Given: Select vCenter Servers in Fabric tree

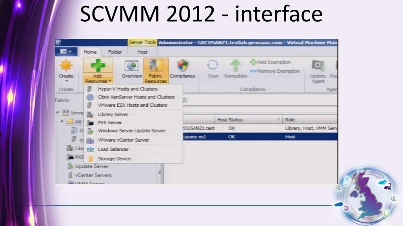Looking at the screenshot, I should pos(93,175).
